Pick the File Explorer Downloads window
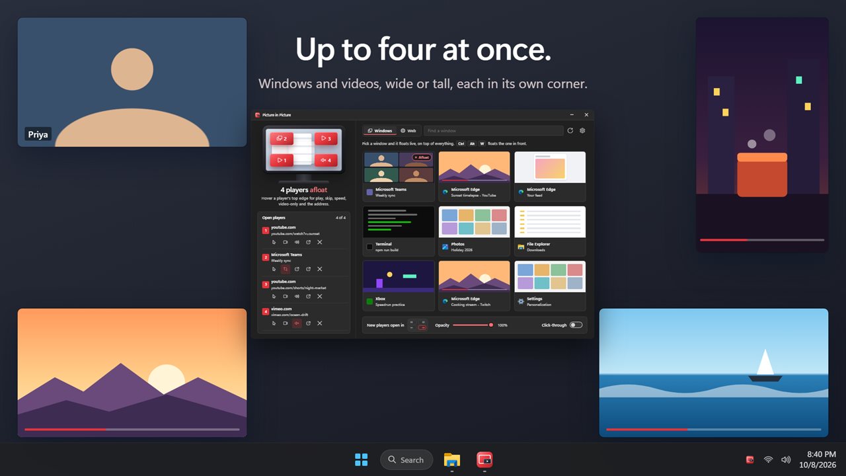 [x=550, y=231]
